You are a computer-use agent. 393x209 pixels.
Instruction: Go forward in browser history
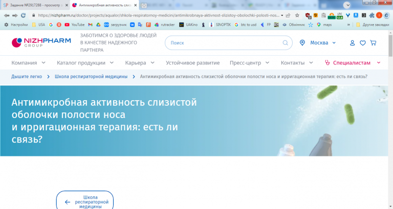pos(15,15)
